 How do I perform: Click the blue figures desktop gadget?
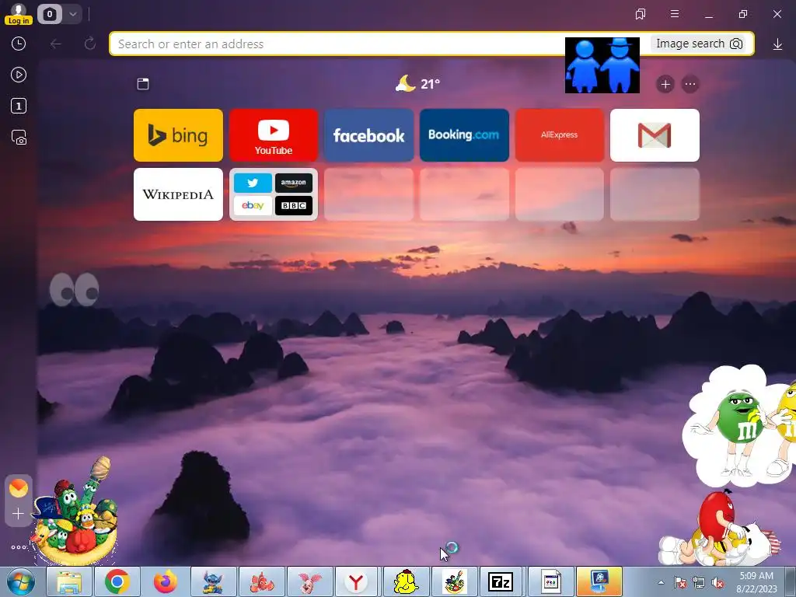coord(602,65)
